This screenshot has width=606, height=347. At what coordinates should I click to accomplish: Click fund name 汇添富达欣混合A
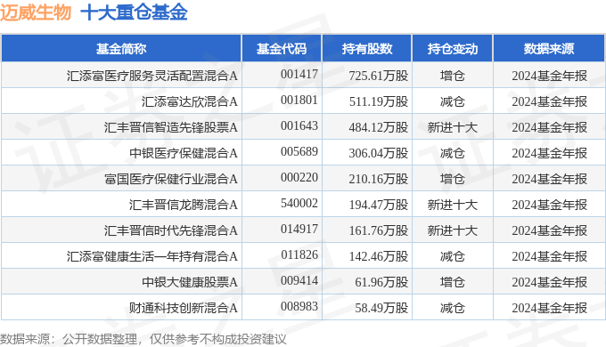[x=189, y=101]
